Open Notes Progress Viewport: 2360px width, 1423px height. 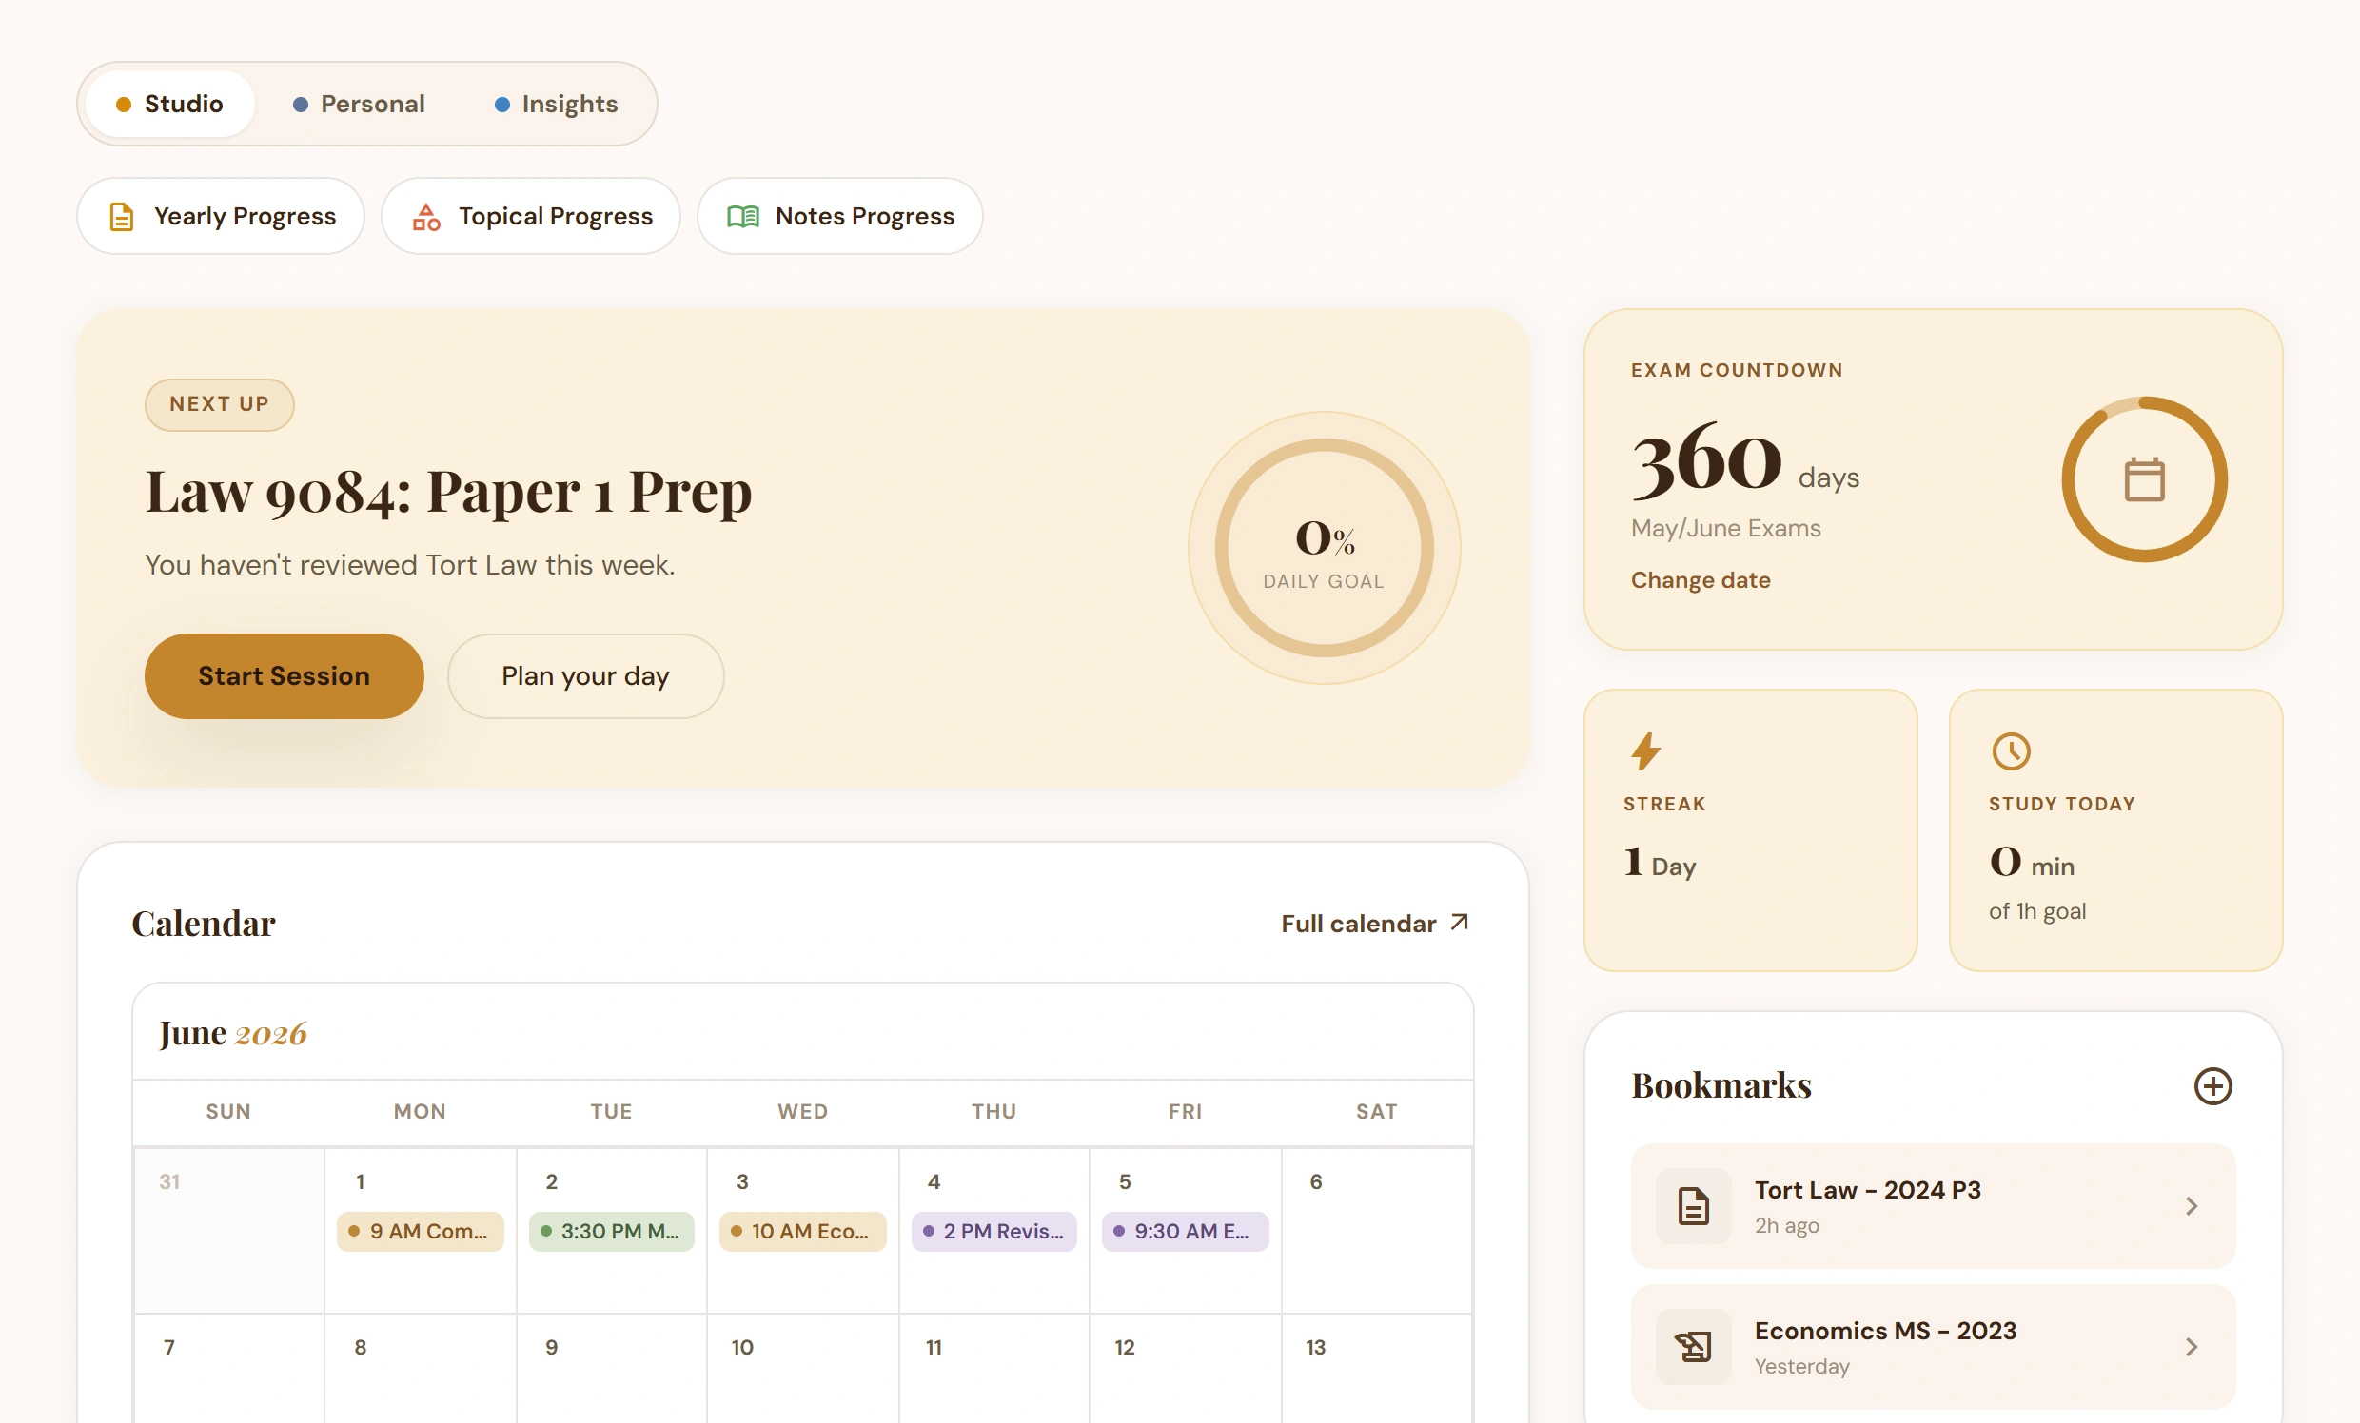[x=840, y=217]
